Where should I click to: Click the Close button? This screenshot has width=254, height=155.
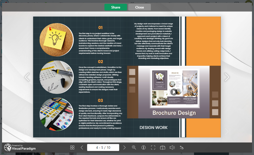(x=139, y=7)
